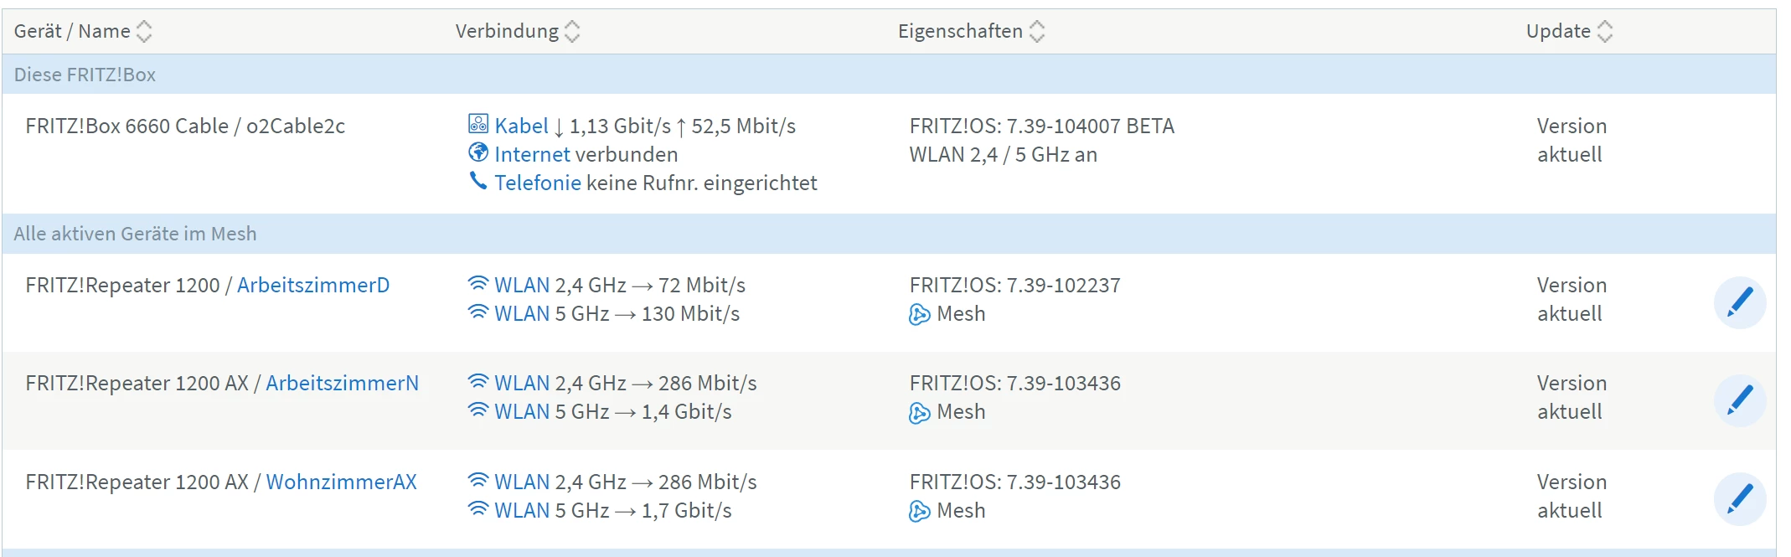Image resolution: width=1791 pixels, height=557 pixels.
Task: Open the ArbeitszimmerN device link
Action: pos(342,384)
